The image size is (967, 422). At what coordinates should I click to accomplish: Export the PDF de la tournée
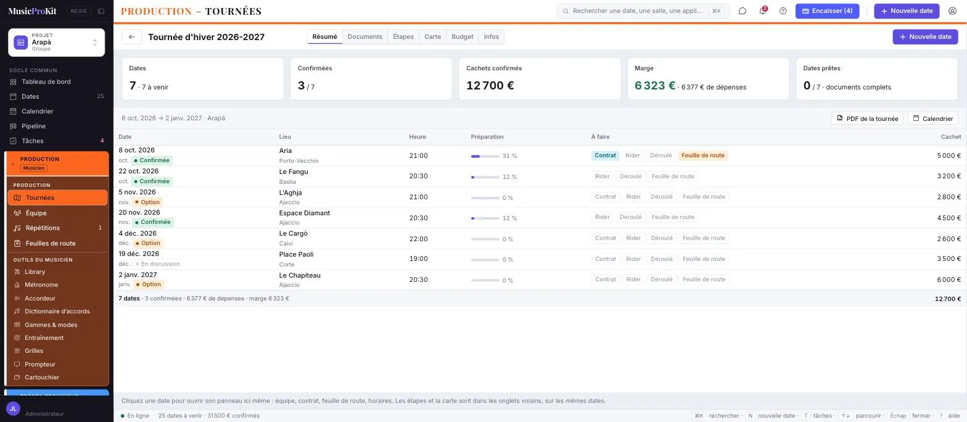coord(867,118)
